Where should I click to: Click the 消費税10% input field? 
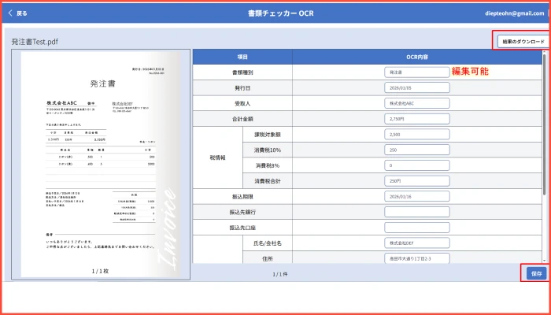(416, 150)
